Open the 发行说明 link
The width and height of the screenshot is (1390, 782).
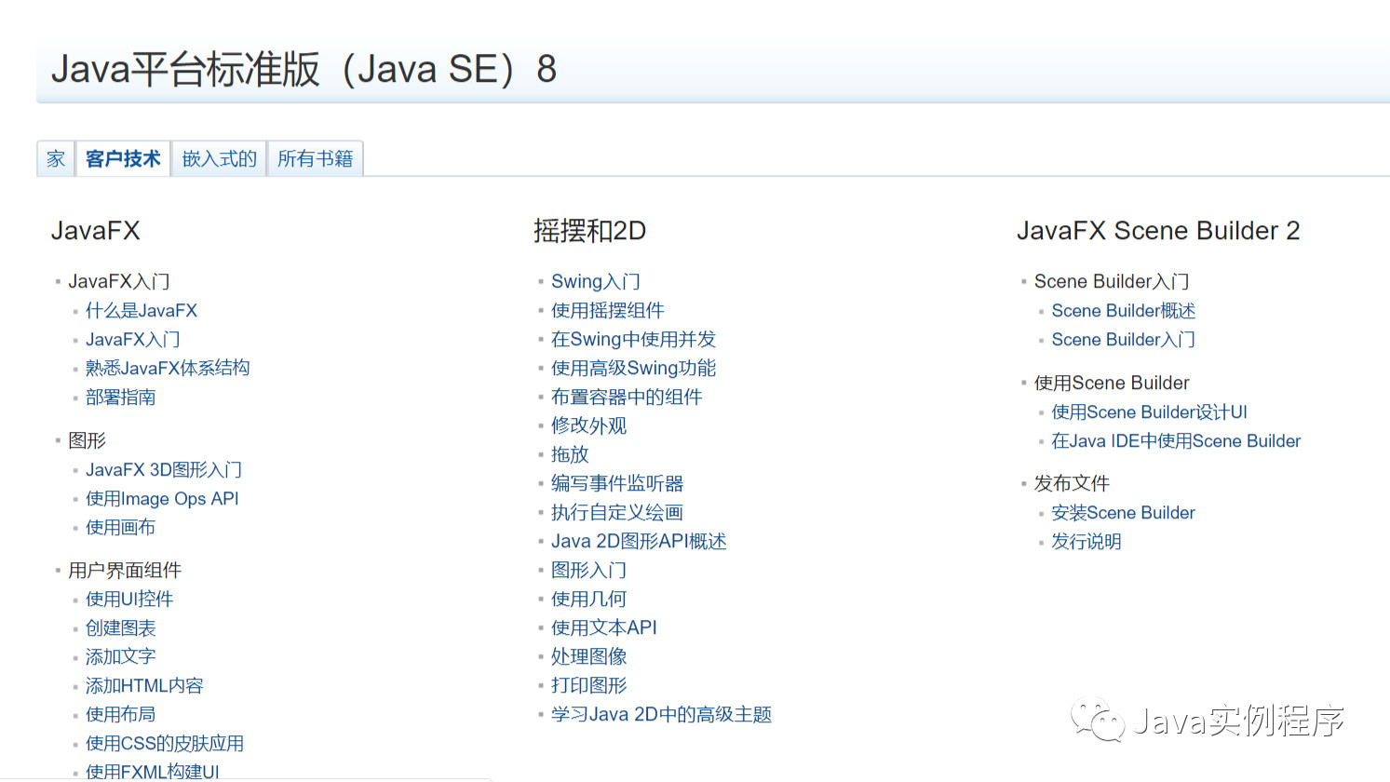[x=1086, y=542]
